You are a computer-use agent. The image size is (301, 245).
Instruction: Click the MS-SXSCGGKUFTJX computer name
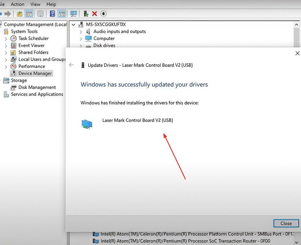[x=106, y=25]
